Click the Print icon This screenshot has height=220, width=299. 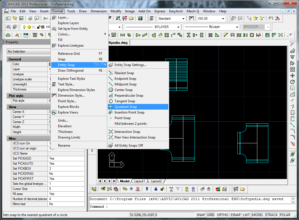[30, 18]
